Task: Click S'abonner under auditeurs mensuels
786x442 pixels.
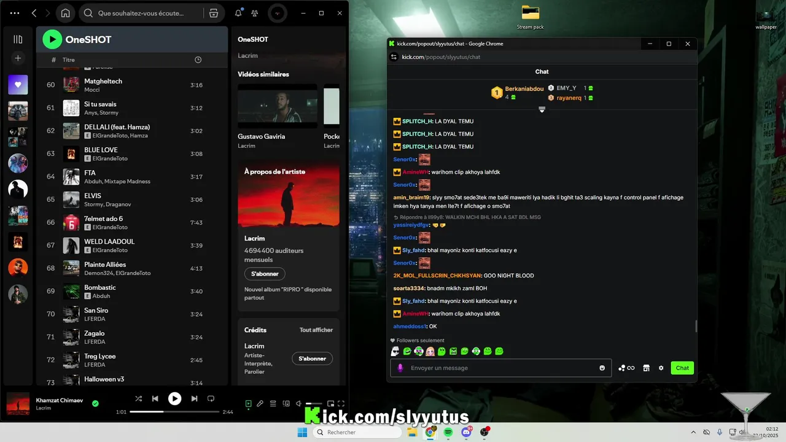Action: pyautogui.click(x=265, y=274)
